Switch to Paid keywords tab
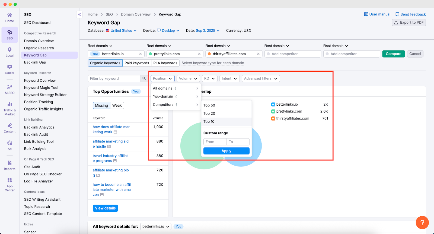The image size is (434, 234). [137, 63]
